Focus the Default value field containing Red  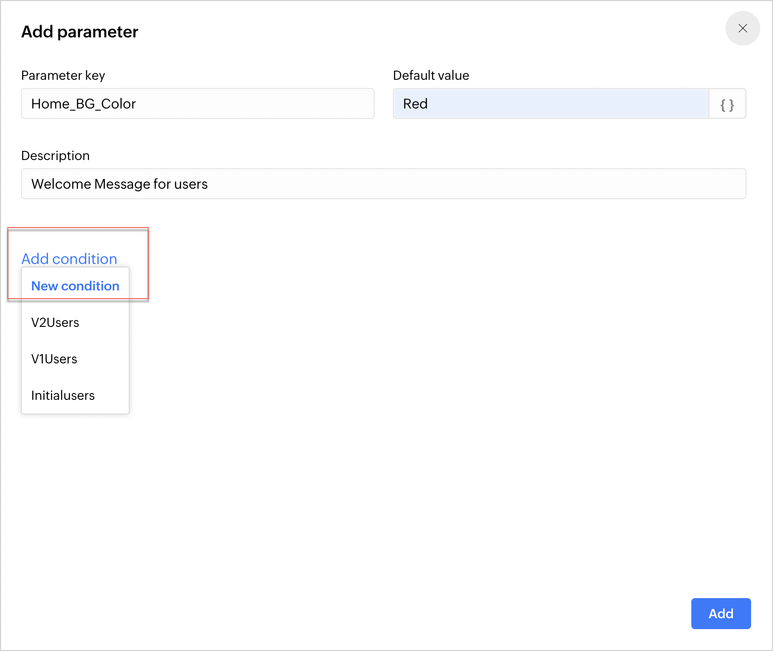pos(551,104)
